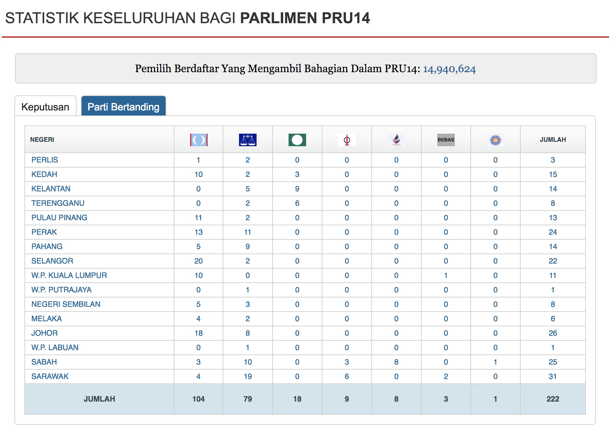Click SARAWAK row BEBAS value 2
The width and height of the screenshot is (611, 438).
tap(446, 377)
